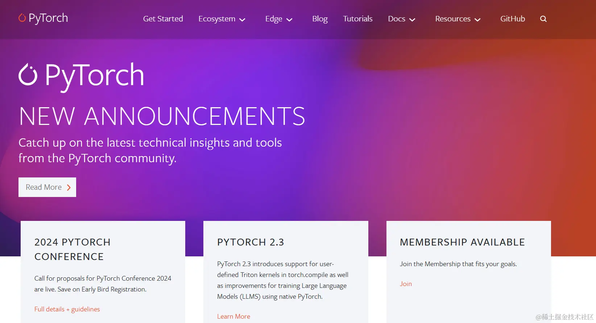Click the NEW ANNOUNCEMENTS headline

point(162,116)
